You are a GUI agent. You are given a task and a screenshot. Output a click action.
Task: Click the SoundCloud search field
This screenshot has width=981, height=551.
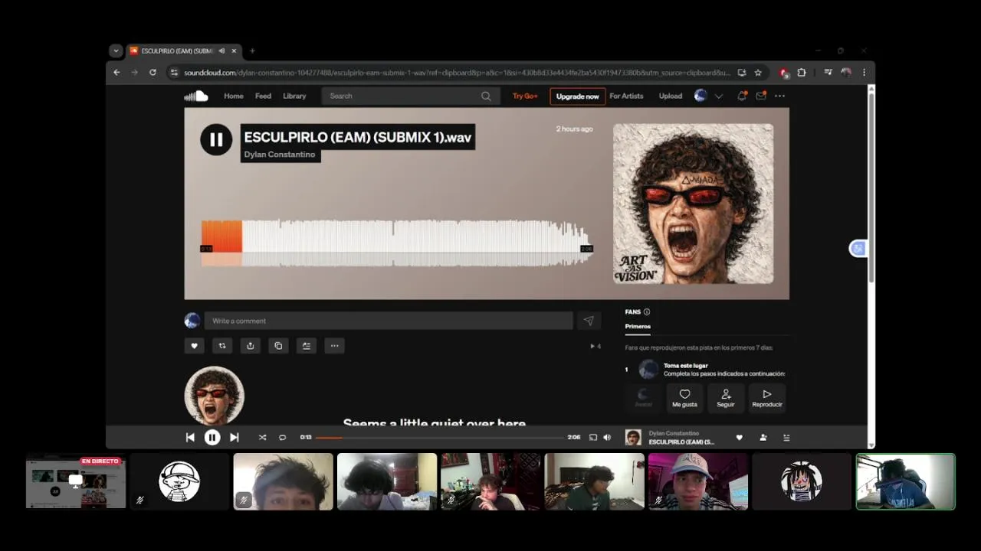point(409,96)
